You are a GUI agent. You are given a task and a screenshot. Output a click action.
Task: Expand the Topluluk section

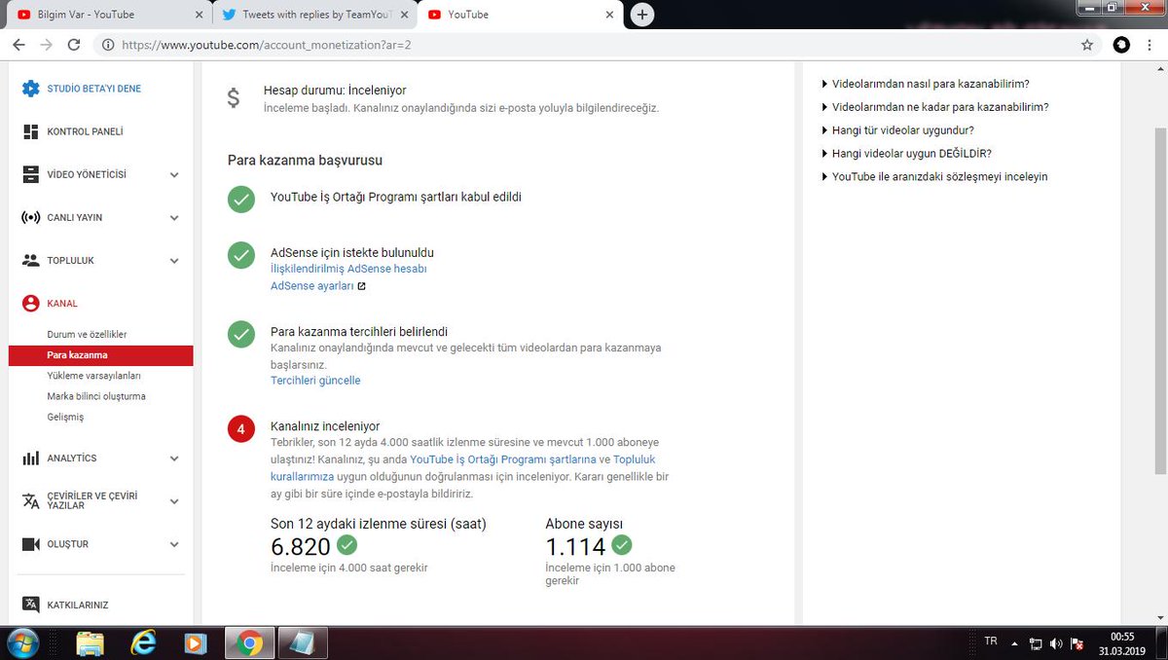(174, 261)
